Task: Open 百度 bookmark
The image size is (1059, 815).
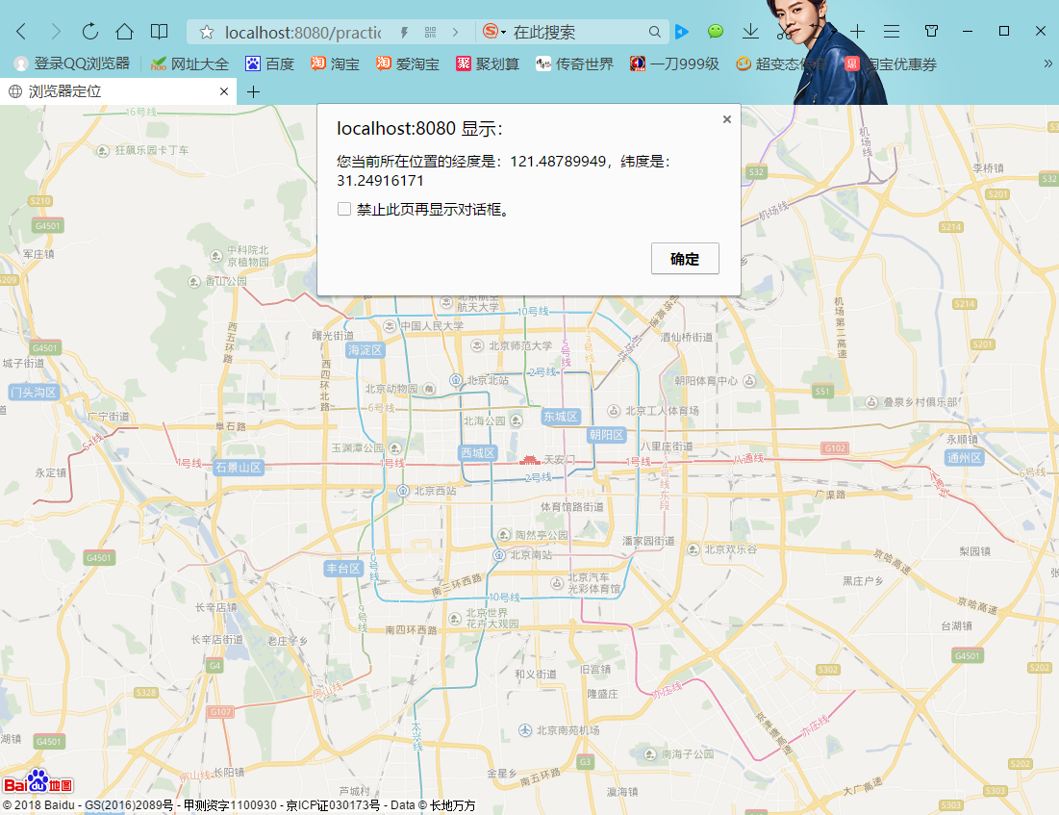Action: tap(269, 64)
